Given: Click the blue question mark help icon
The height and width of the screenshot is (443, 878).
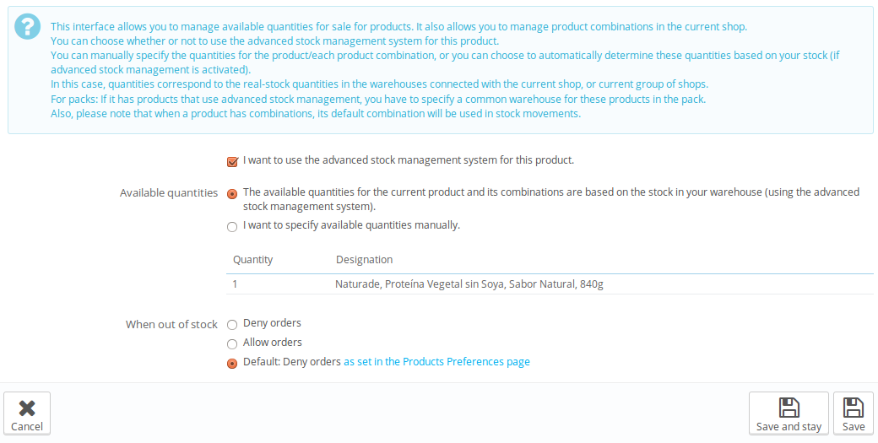Looking at the screenshot, I should [28, 26].
